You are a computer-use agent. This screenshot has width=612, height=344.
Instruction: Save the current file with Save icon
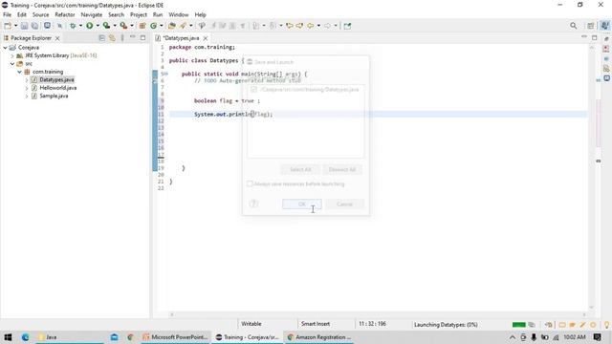point(24,26)
